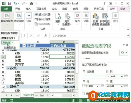This screenshot has width=131, height=103.
Task: Click the Undo arrow icon
Action: click(x=15, y=3)
